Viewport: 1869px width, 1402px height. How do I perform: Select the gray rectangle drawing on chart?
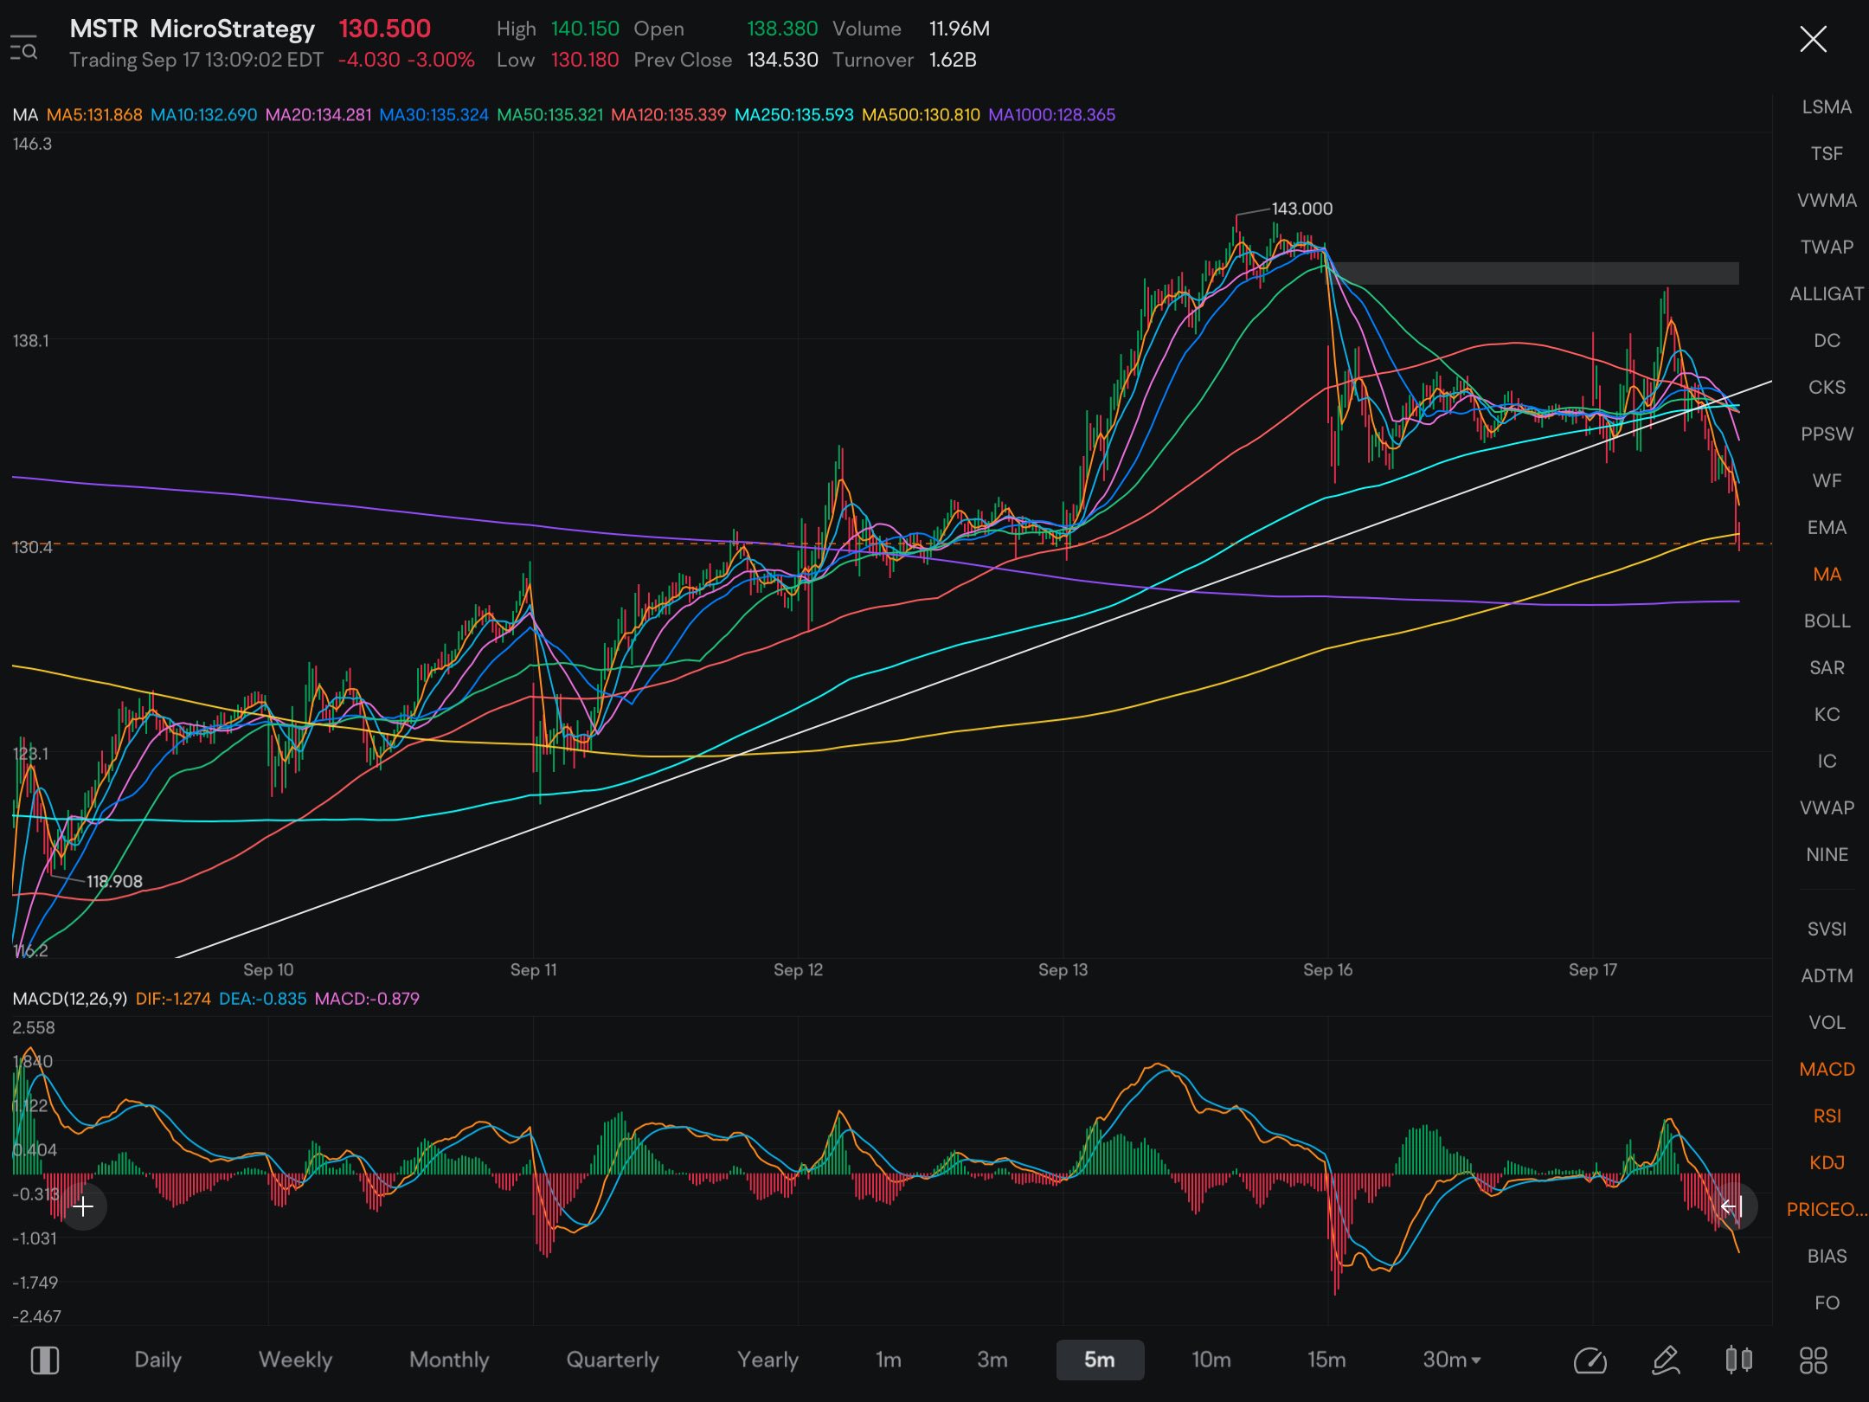1533,273
